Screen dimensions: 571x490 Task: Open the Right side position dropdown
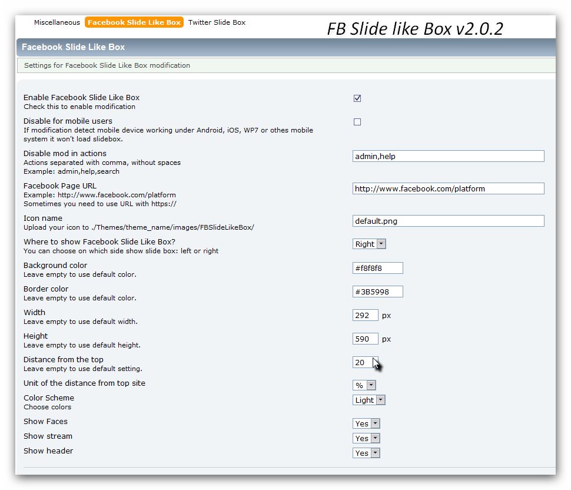pyautogui.click(x=369, y=244)
